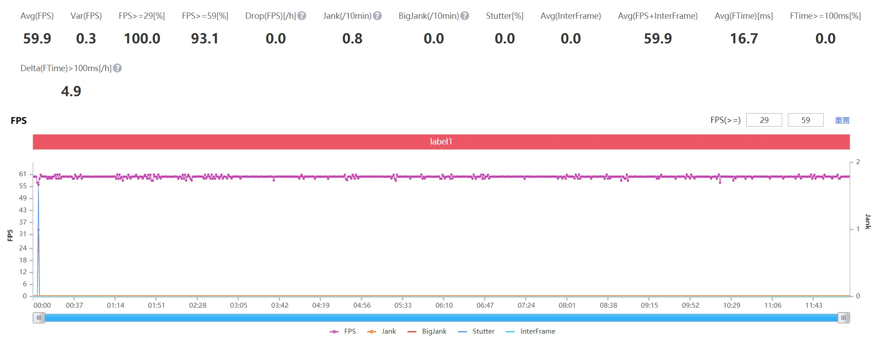The image size is (877, 339).
Task: Toggle the BigJank series in the legend
Action: pos(427,331)
